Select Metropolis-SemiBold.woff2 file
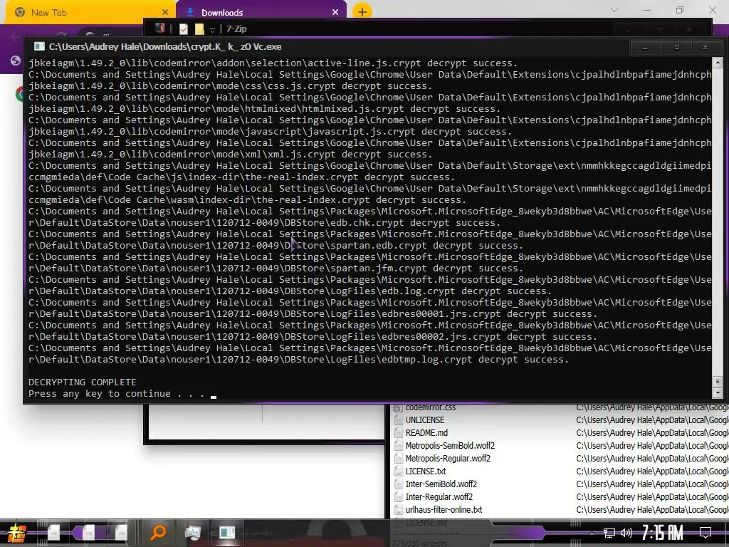 click(x=450, y=446)
